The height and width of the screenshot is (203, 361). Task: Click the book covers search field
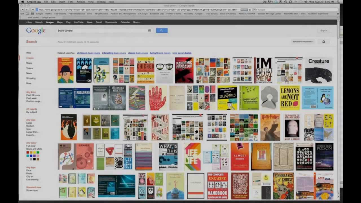point(104,30)
